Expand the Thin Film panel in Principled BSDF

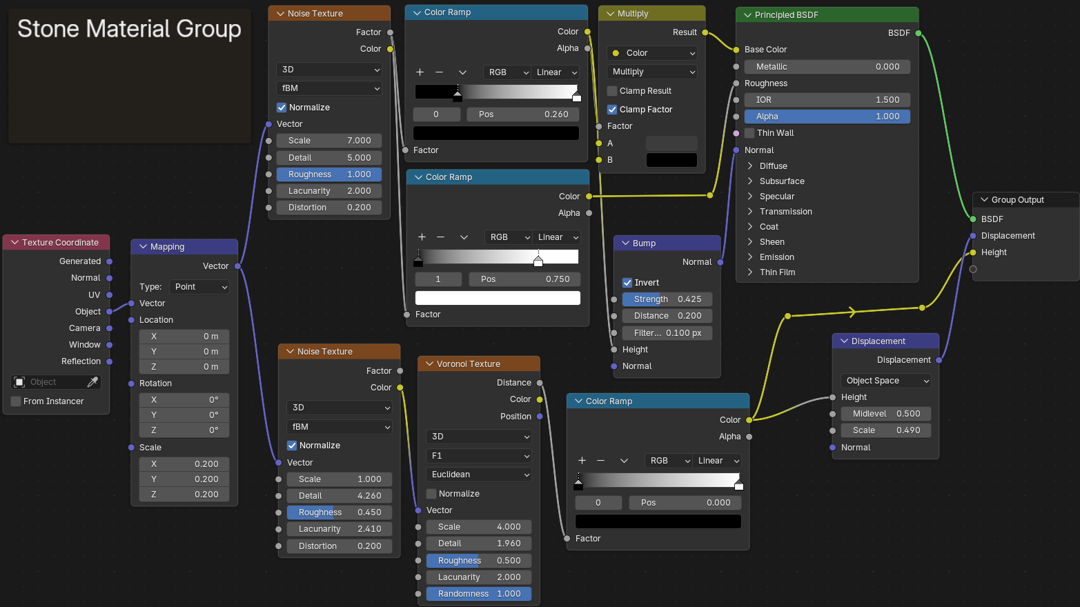tap(750, 272)
